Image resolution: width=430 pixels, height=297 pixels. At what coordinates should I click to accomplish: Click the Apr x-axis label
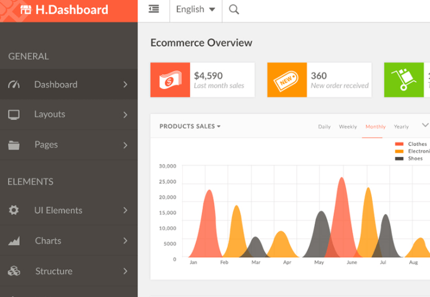[x=287, y=262]
